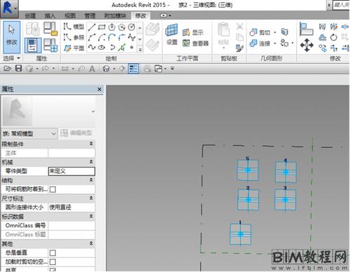The image size is (350, 272).
Task: Open Customize Quick Access Toolbar dropdown
Action: tap(172, 69)
